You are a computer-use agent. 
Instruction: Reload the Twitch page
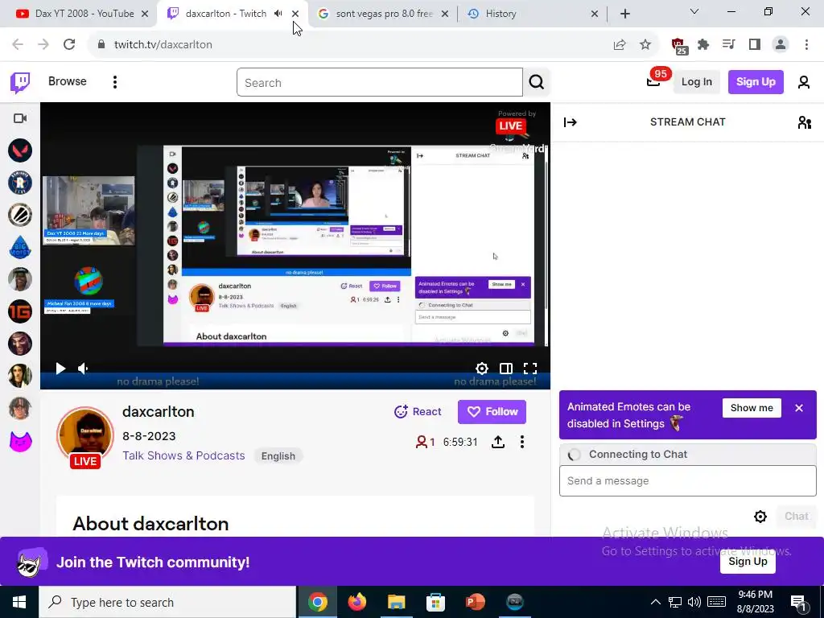pos(69,45)
